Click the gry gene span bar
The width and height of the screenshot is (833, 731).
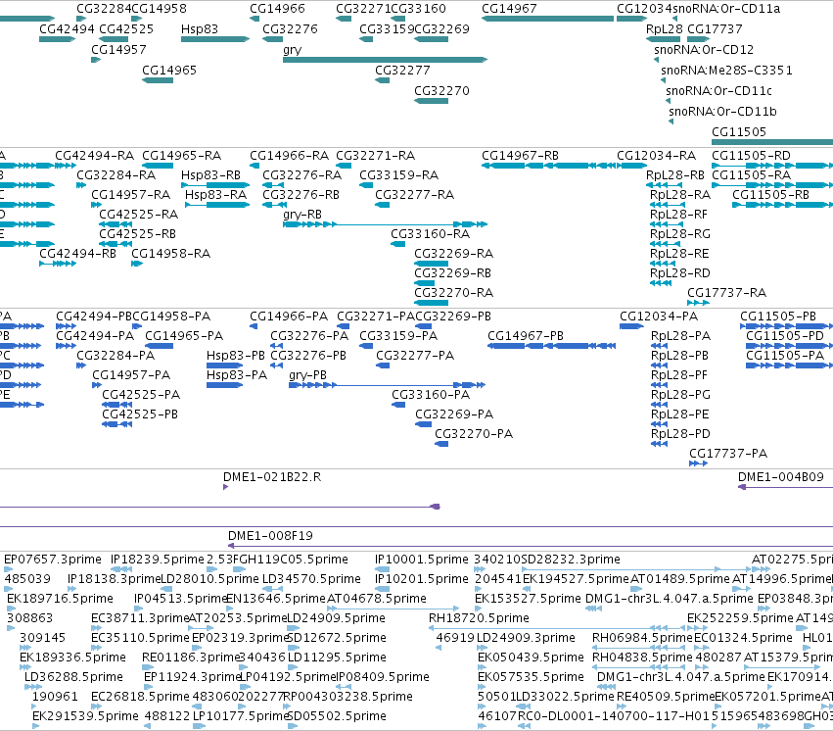(x=385, y=60)
